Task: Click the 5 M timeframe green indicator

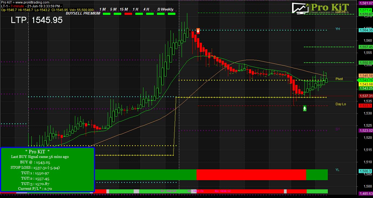Action: point(117,14)
